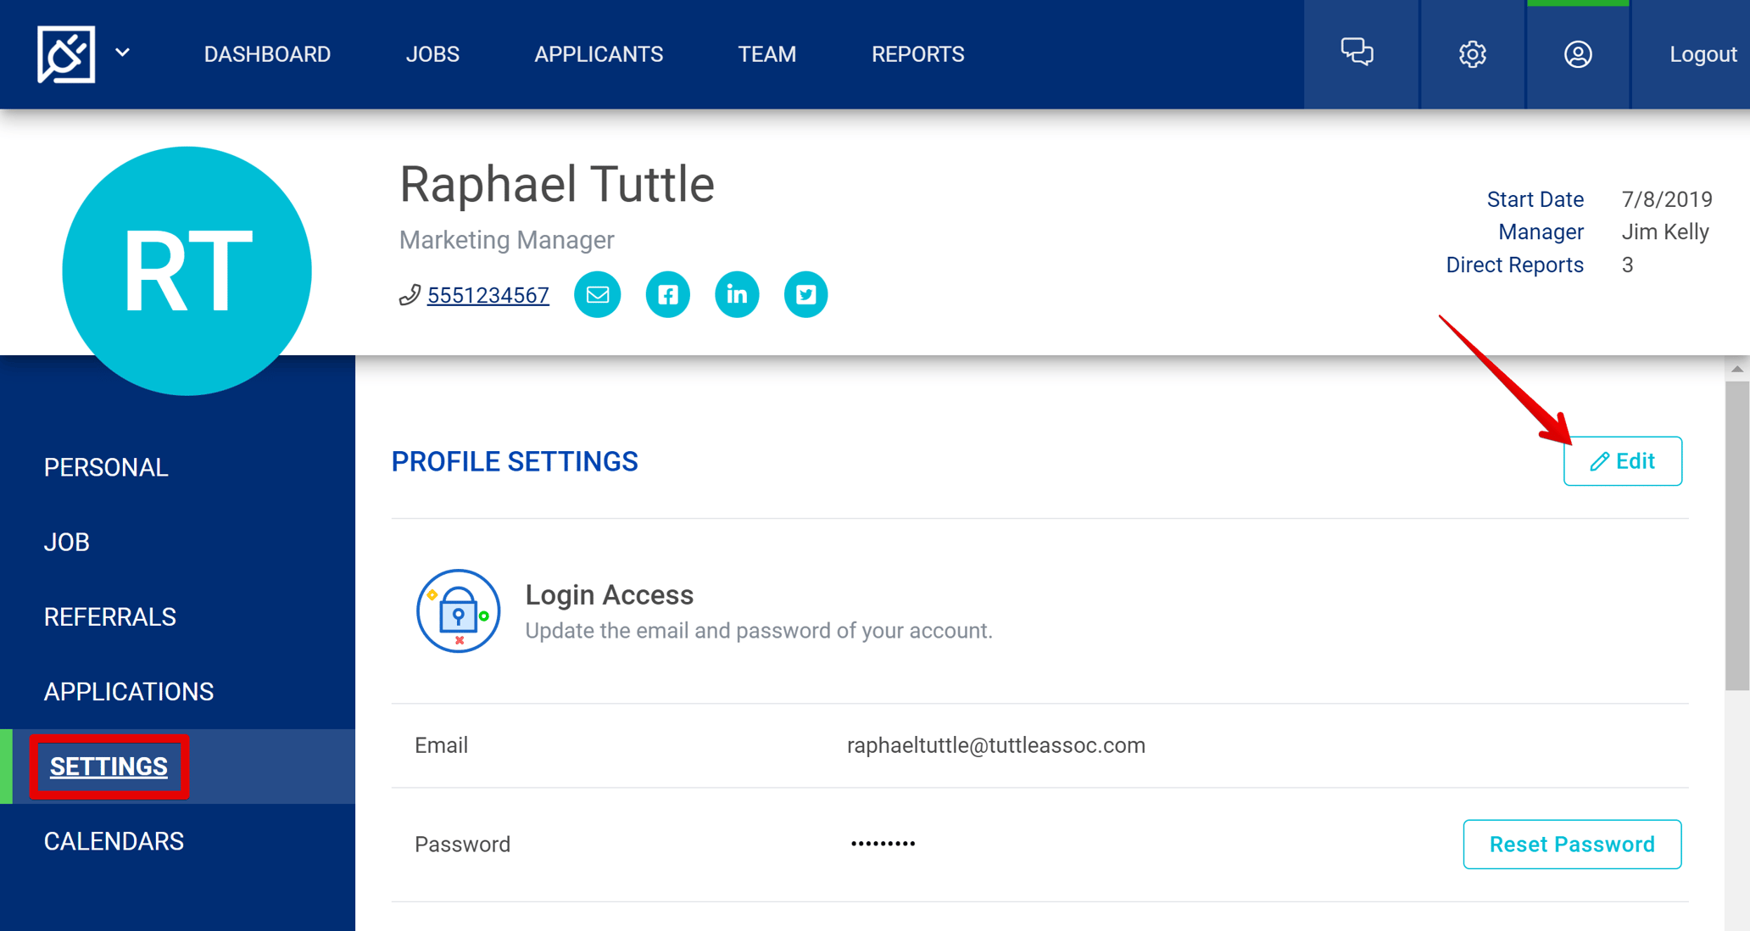Image resolution: width=1750 pixels, height=931 pixels.
Task: Open Raphael's LinkedIn profile icon
Action: 737,294
